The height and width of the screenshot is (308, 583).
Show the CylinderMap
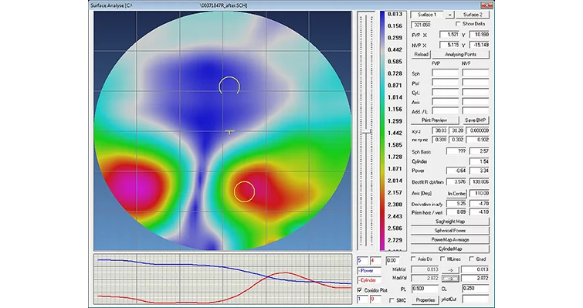click(x=450, y=249)
